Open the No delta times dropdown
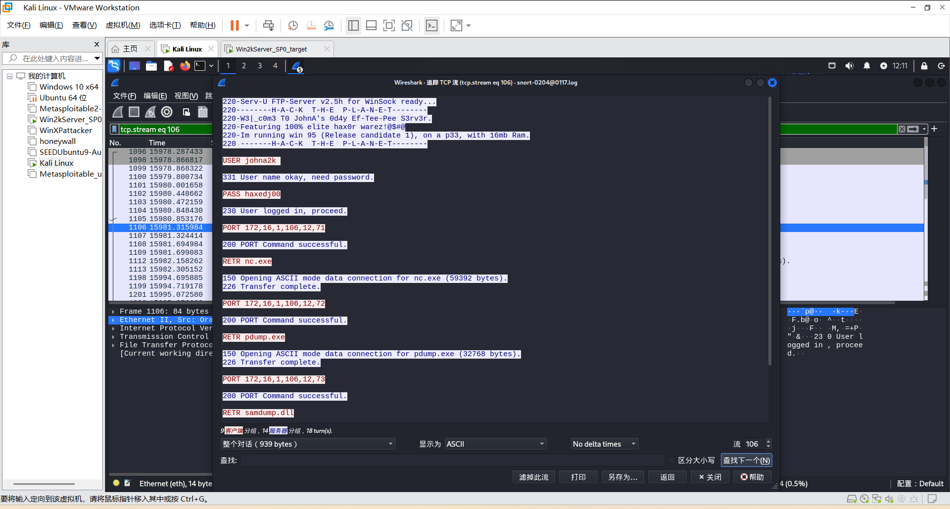This screenshot has width=950, height=509. click(x=604, y=444)
